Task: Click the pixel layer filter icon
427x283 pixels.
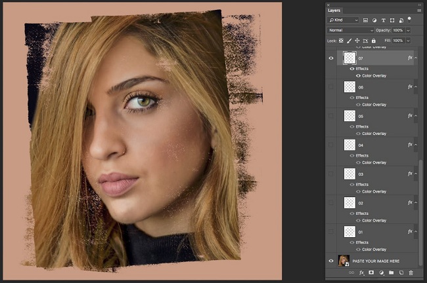Action: 365,20
